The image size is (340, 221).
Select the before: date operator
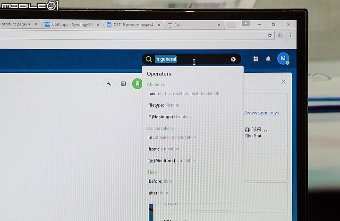[160, 181]
